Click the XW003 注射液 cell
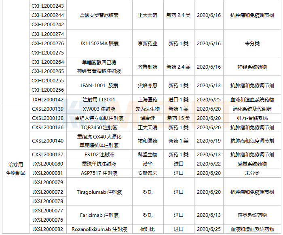The image size is (283, 235). 99,109
